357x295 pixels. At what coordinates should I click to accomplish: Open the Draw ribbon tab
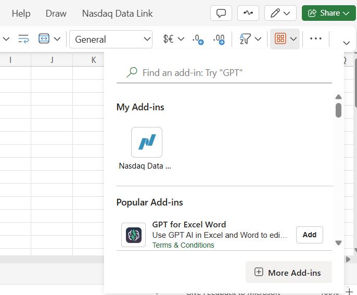(x=56, y=14)
